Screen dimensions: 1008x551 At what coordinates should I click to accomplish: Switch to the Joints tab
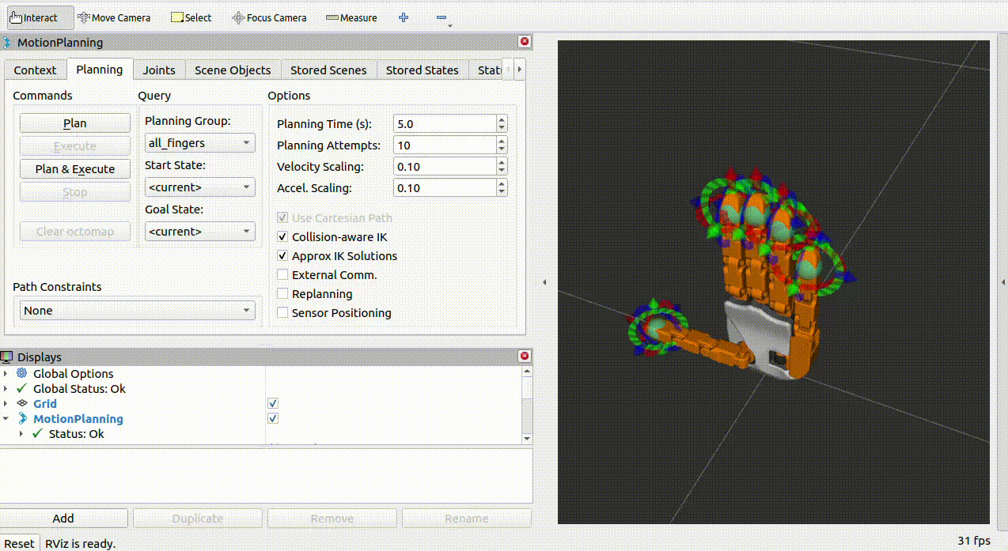(159, 70)
